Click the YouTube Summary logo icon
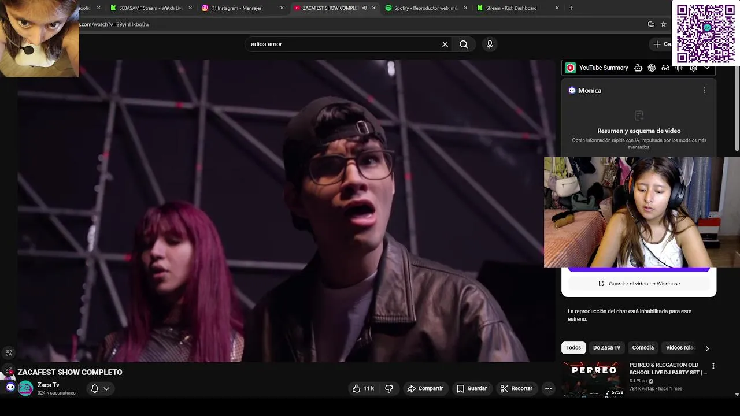 [571, 68]
